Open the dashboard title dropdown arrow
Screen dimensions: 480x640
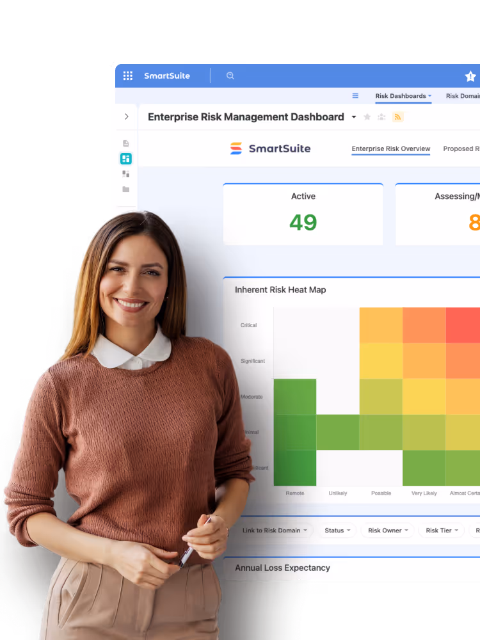[x=354, y=117]
